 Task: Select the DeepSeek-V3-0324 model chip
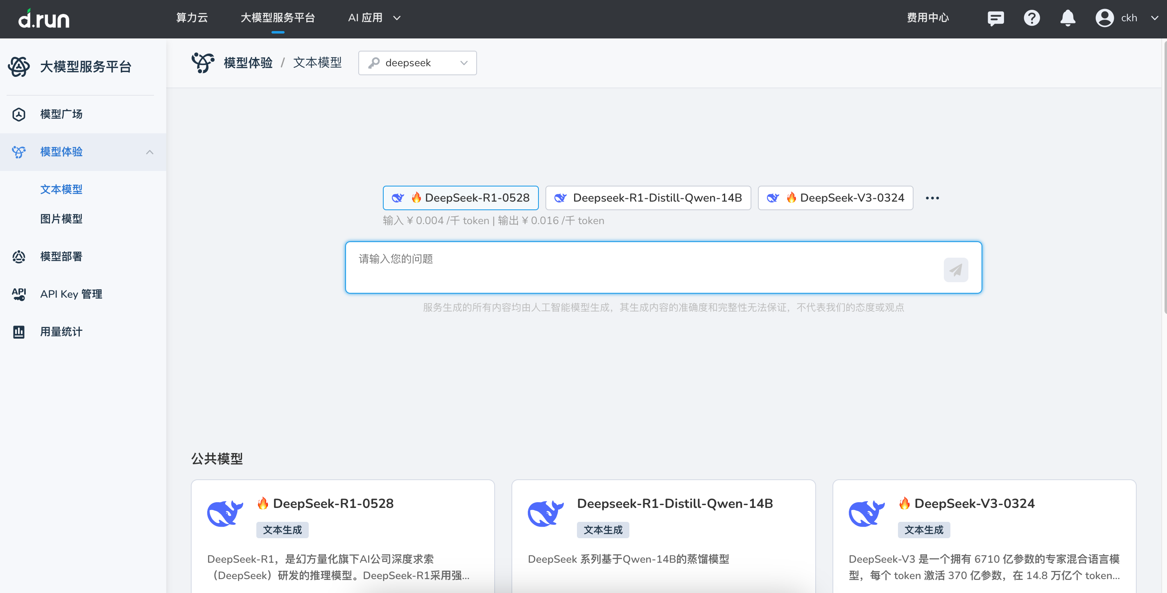[835, 198]
